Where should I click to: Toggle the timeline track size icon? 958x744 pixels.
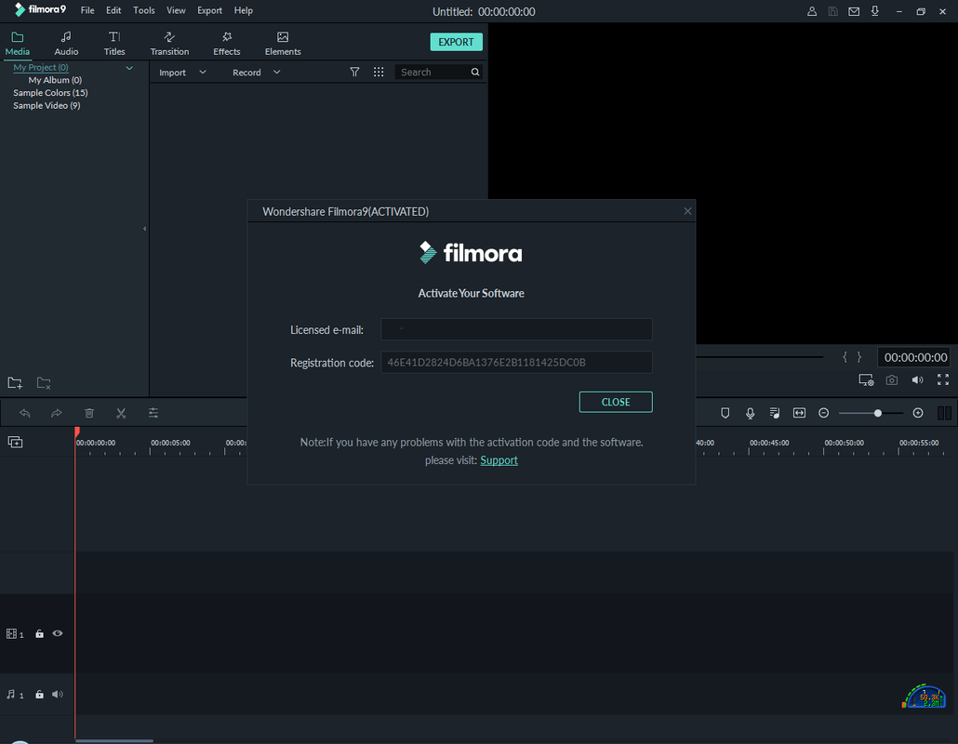click(x=944, y=413)
